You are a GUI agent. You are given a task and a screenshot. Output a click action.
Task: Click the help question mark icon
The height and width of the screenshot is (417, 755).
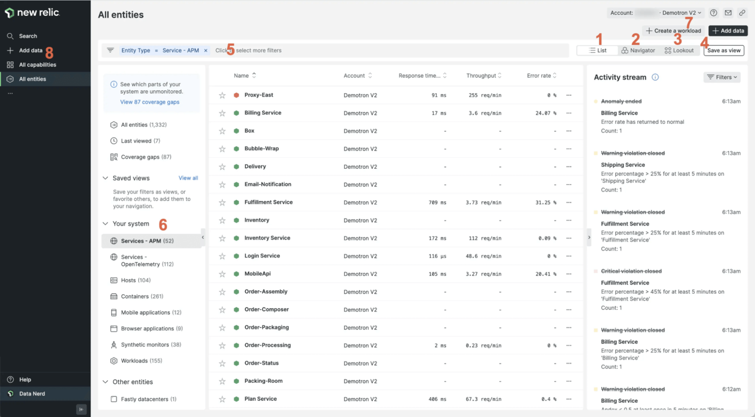(x=714, y=13)
